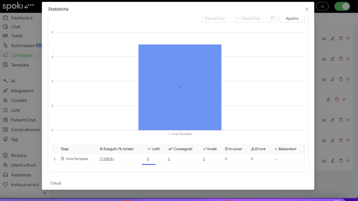Click the calendar icon in date range field

click(x=272, y=18)
